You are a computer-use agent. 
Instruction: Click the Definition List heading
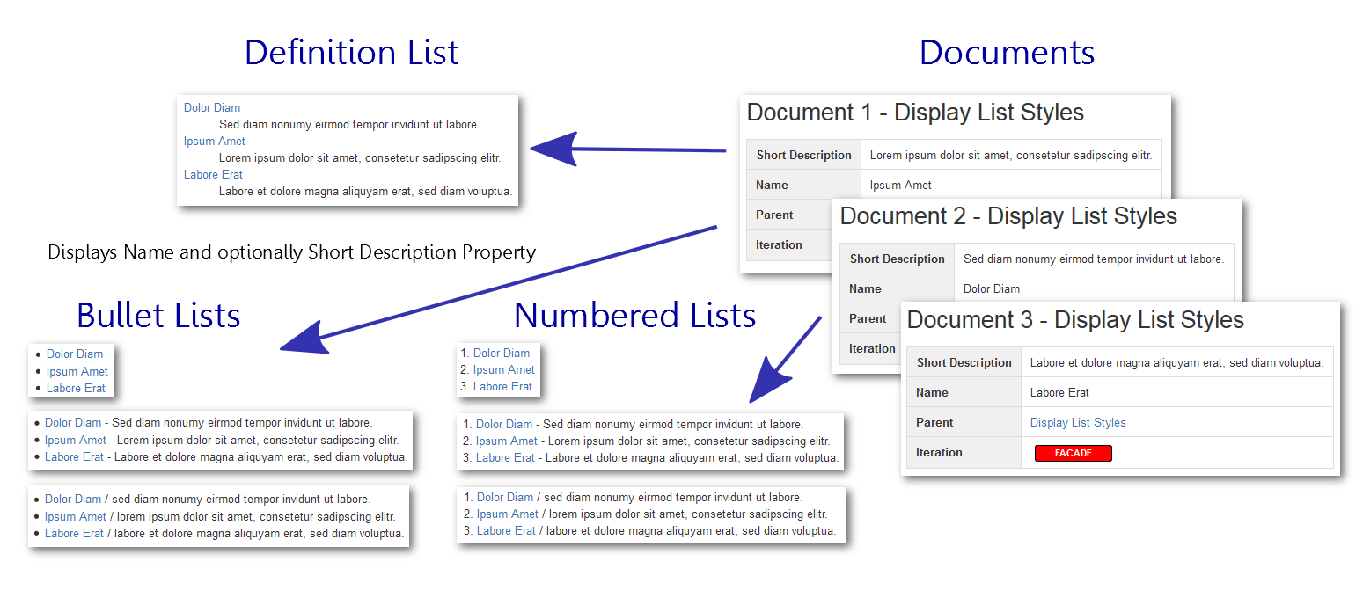(351, 53)
